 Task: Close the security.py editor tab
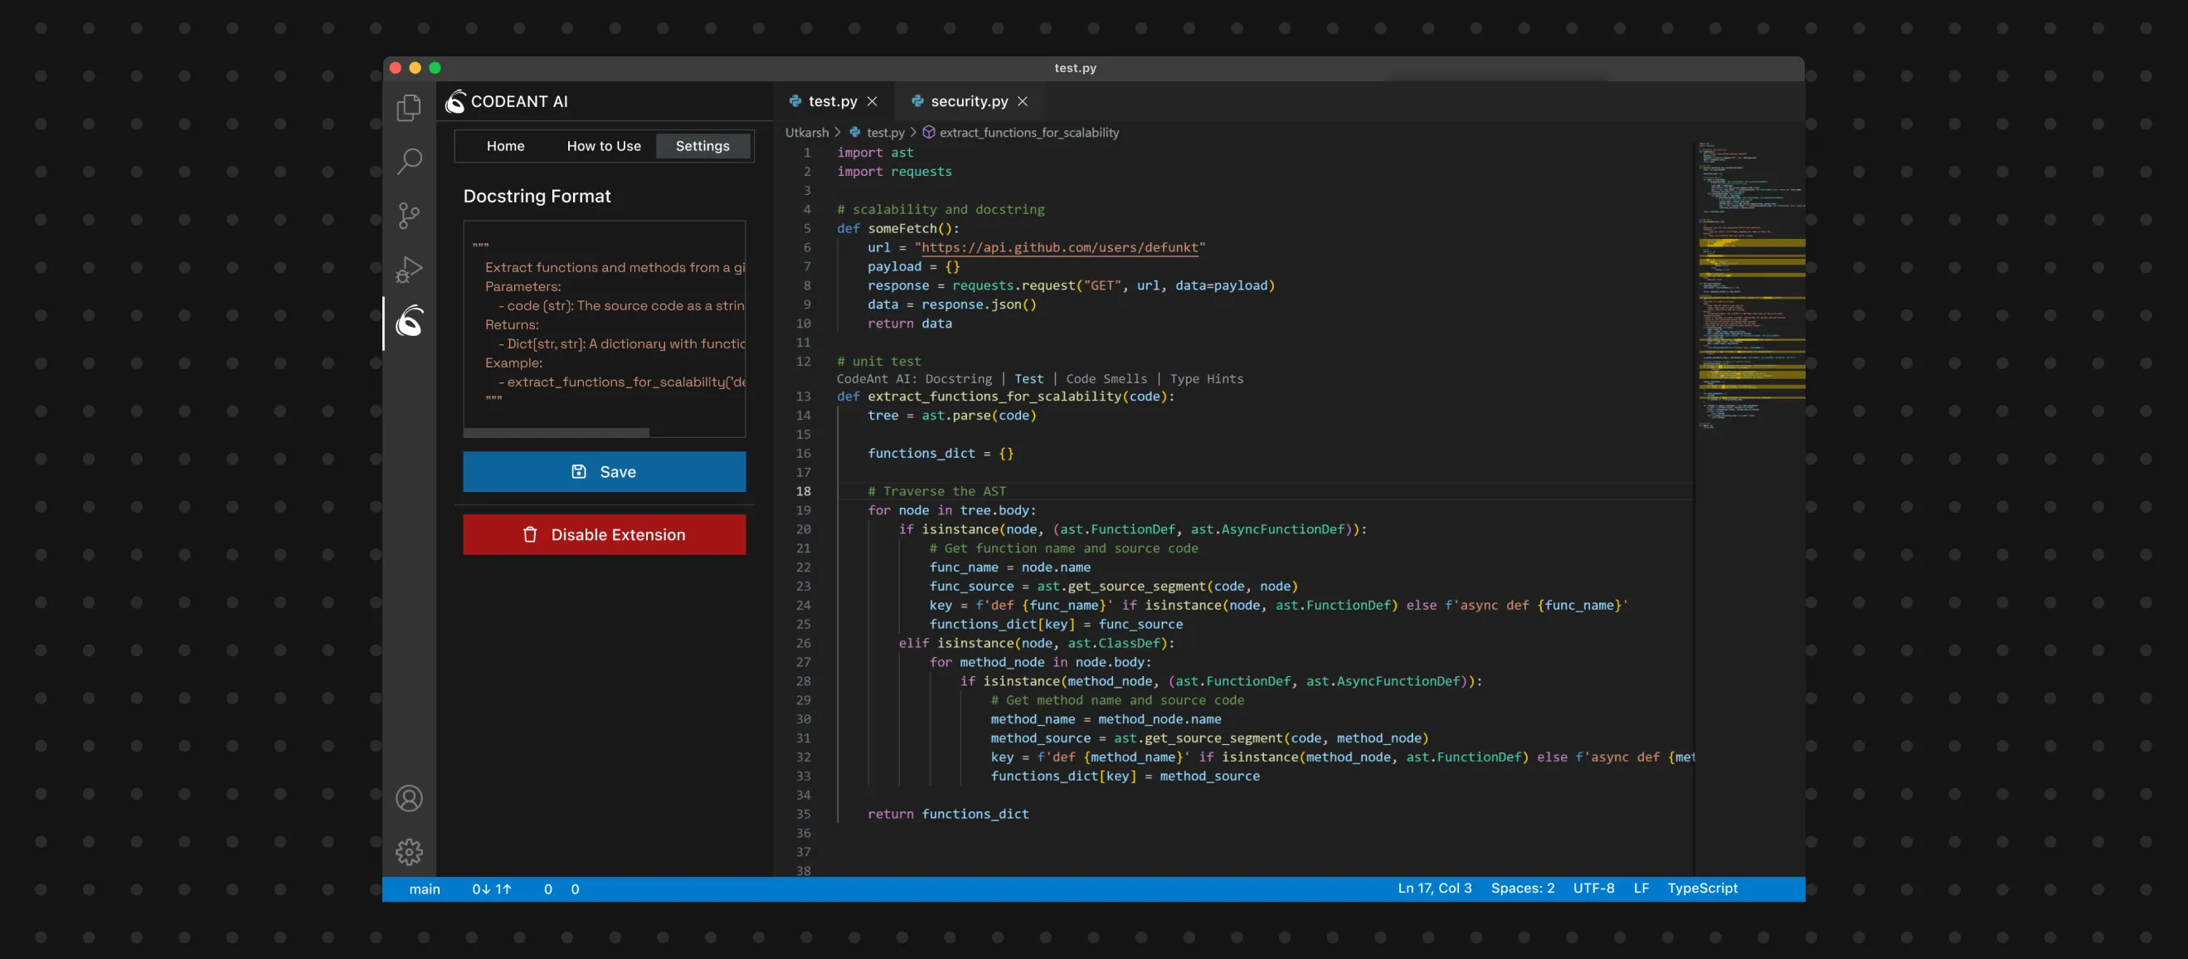point(1023,101)
